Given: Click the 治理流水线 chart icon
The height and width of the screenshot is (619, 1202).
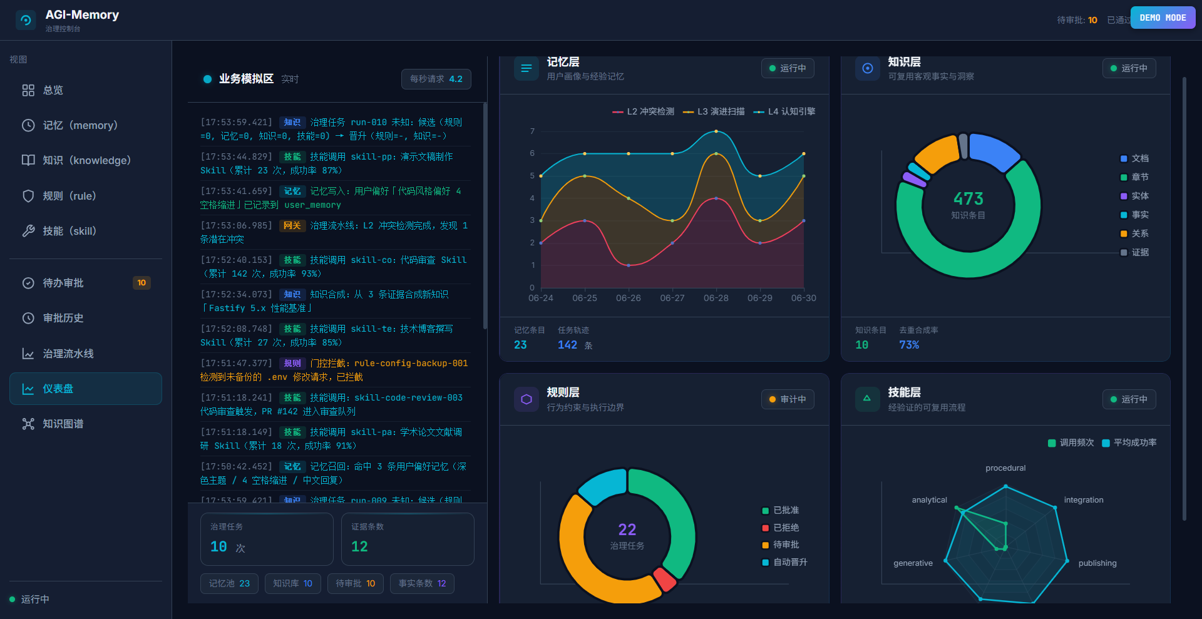Looking at the screenshot, I should coord(28,354).
